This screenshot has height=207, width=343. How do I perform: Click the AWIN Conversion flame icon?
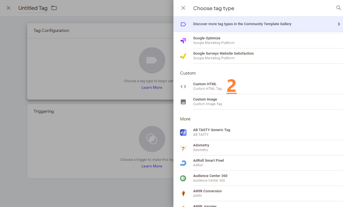pyautogui.click(x=183, y=194)
